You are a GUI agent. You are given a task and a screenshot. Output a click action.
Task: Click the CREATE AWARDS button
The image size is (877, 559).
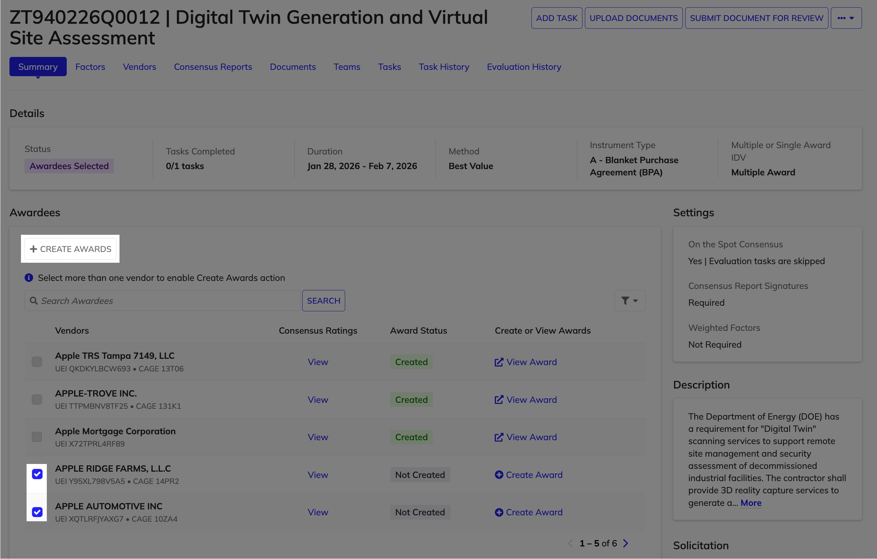[x=70, y=249]
